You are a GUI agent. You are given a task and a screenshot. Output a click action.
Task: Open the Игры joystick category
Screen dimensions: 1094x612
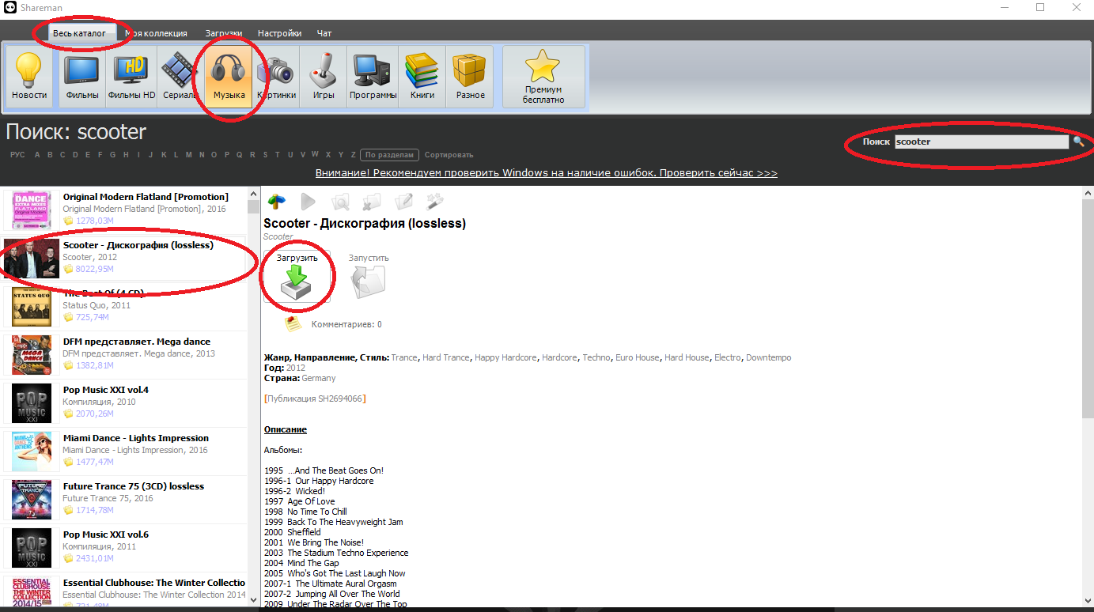point(324,77)
